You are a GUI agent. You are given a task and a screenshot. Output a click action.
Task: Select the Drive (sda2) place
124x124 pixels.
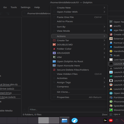pos(10,89)
